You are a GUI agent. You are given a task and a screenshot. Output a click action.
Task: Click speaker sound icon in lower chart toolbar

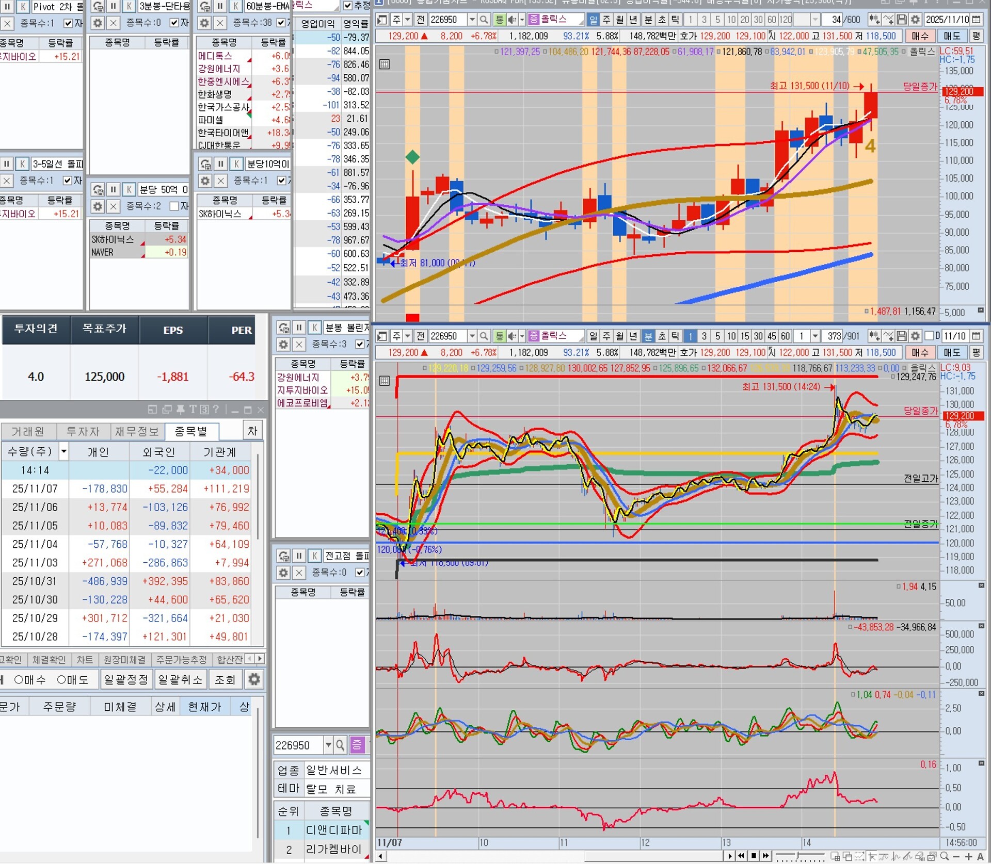click(x=512, y=336)
